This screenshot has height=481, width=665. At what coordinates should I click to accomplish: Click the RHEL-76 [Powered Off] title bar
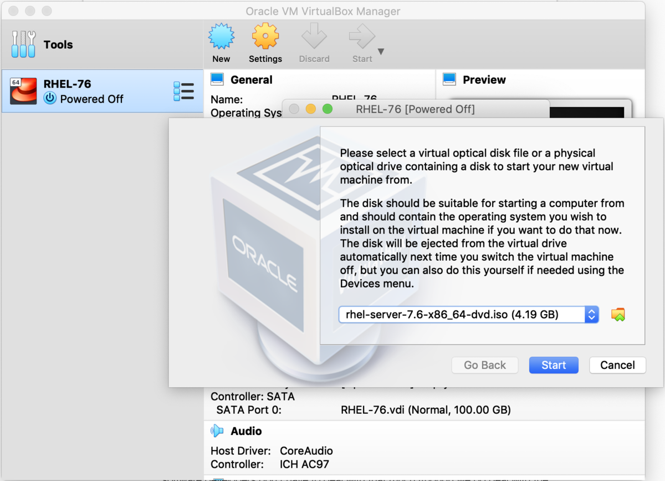point(415,109)
